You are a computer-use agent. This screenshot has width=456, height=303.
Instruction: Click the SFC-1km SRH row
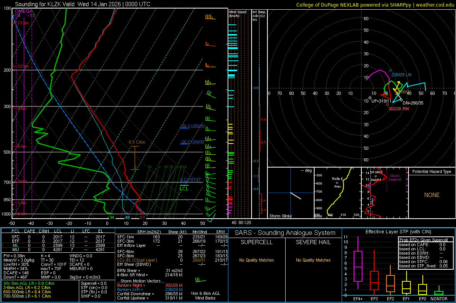point(172,237)
